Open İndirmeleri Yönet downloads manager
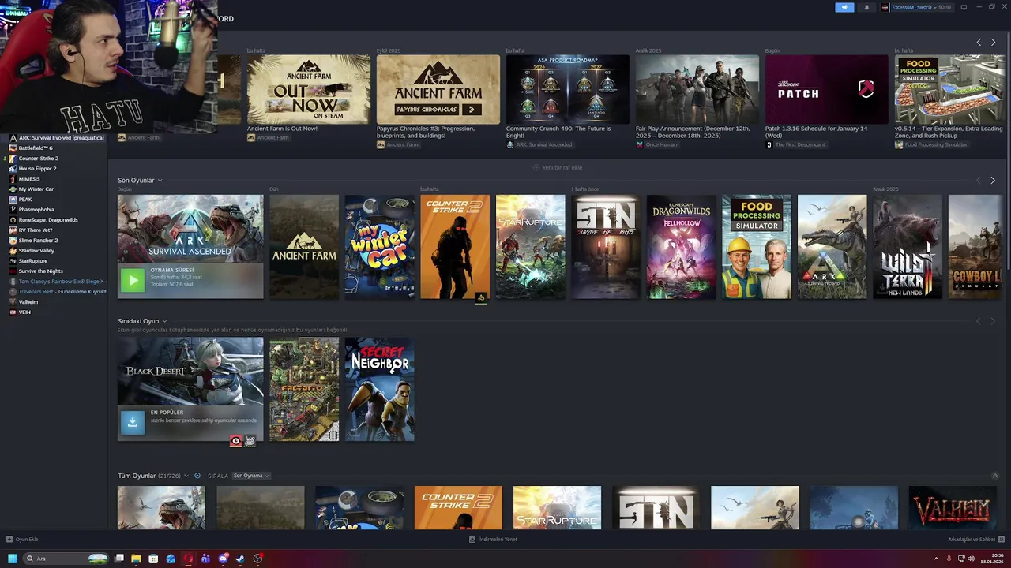The width and height of the screenshot is (1011, 568). [493, 540]
